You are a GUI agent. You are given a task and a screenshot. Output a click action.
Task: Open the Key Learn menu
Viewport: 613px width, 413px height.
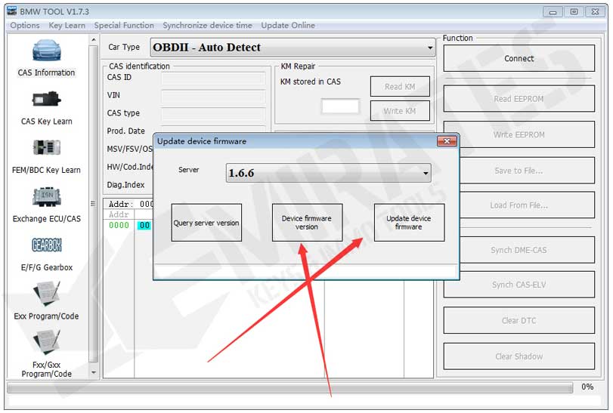pyautogui.click(x=67, y=26)
